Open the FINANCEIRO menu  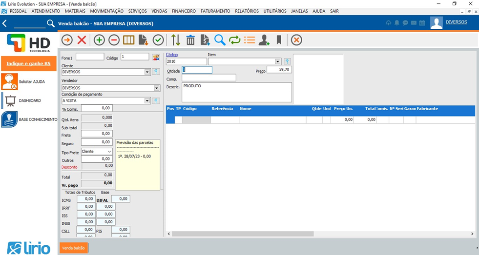click(184, 11)
